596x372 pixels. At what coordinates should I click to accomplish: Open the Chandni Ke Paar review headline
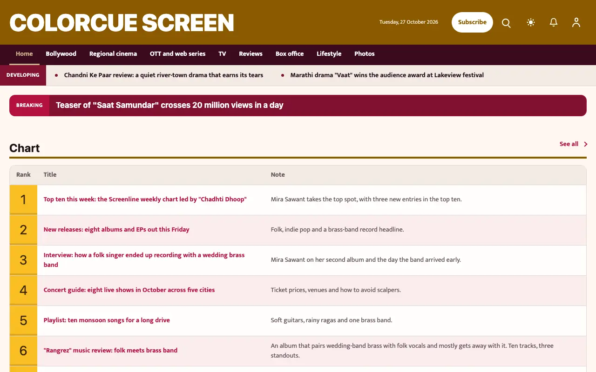163,75
